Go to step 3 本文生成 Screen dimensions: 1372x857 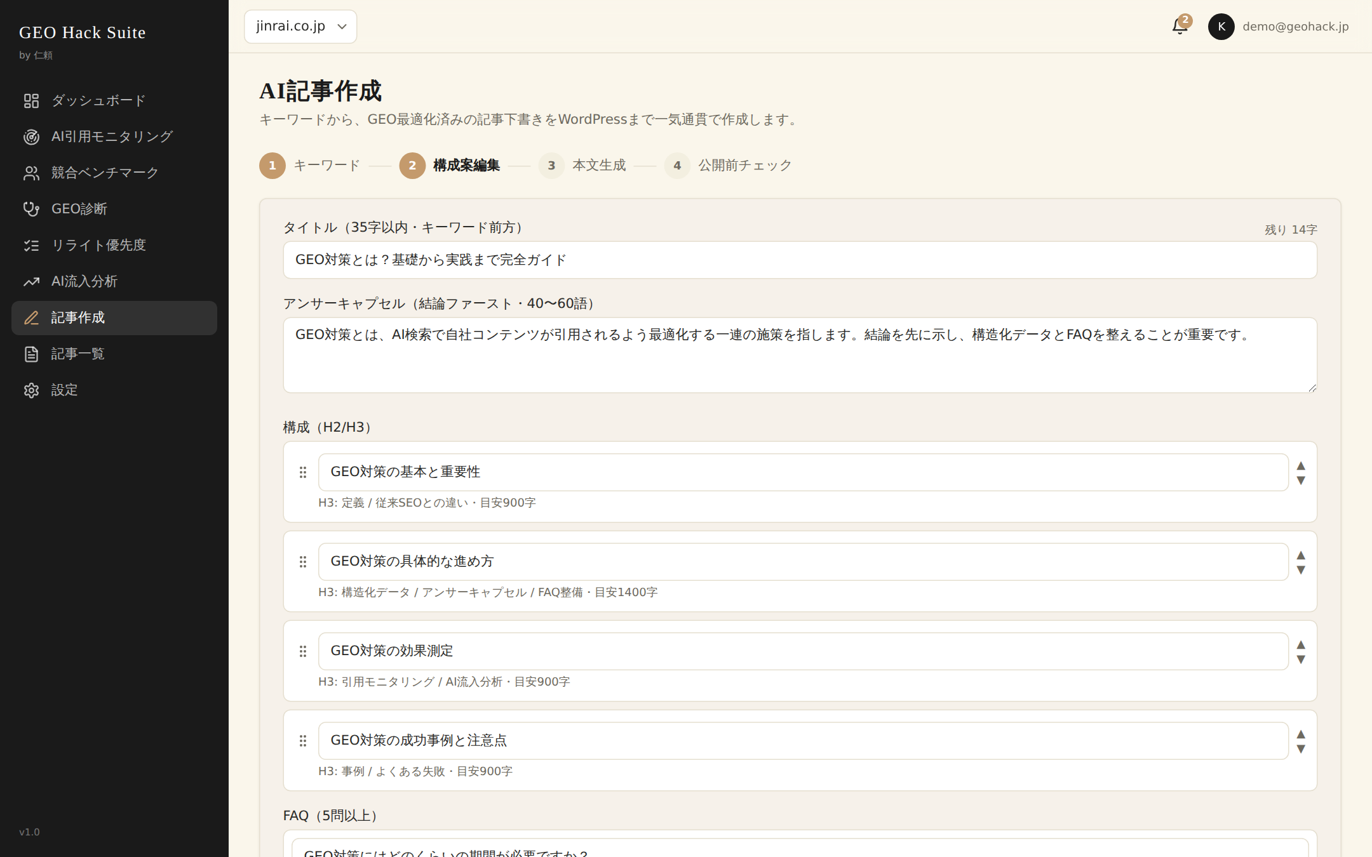582,166
